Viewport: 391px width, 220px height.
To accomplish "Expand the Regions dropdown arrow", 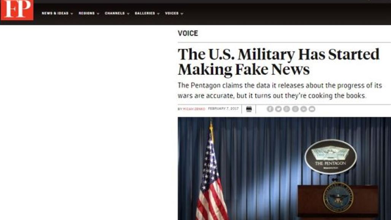I will 98,14.
